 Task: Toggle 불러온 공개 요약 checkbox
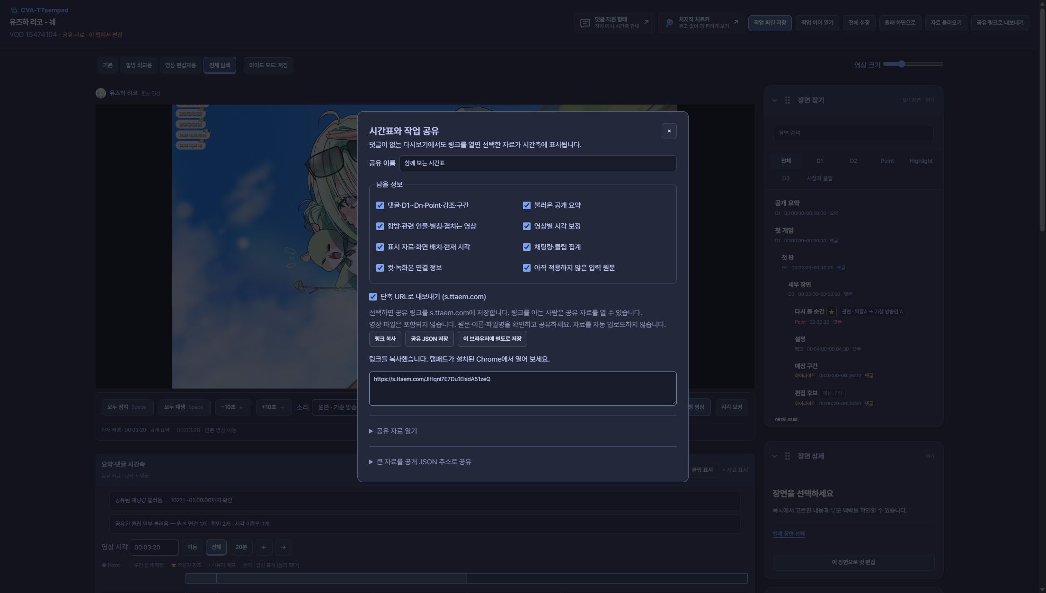point(526,205)
